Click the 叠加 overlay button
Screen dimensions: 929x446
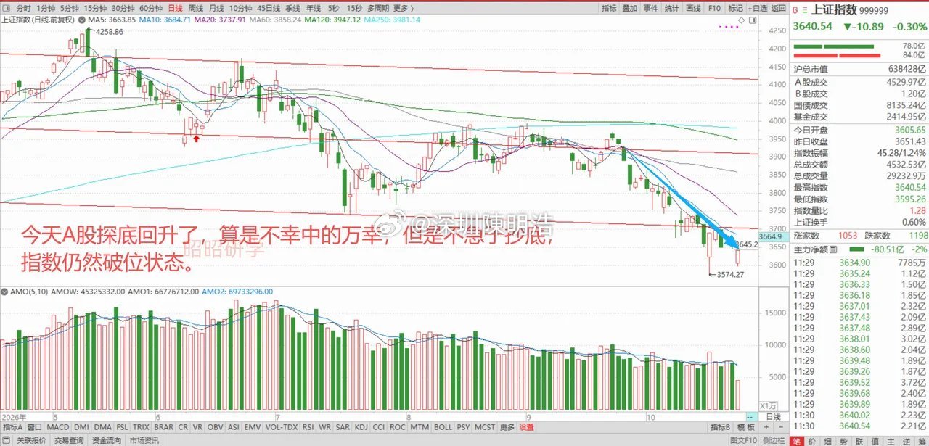click(630, 8)
